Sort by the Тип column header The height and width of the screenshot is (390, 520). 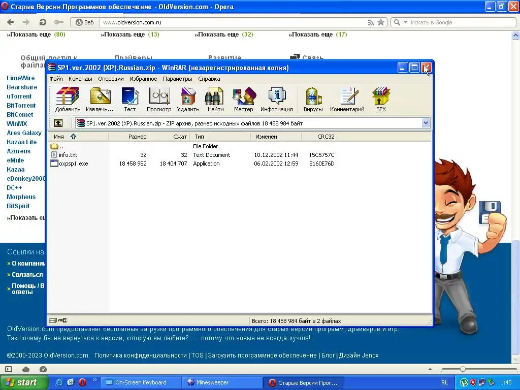(220, 136)
